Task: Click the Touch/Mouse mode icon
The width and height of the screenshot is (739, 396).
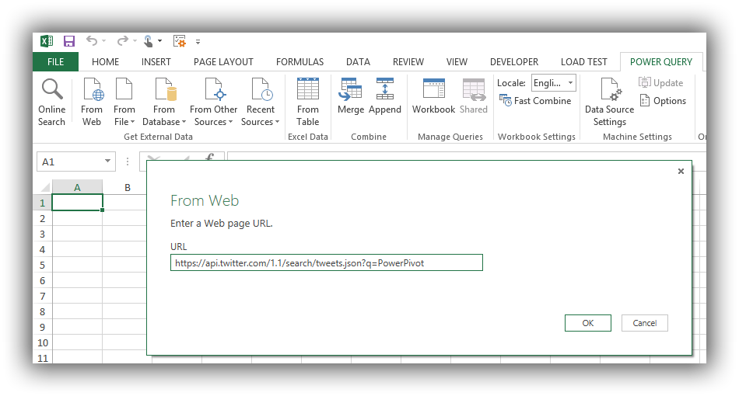Action: 149,41
